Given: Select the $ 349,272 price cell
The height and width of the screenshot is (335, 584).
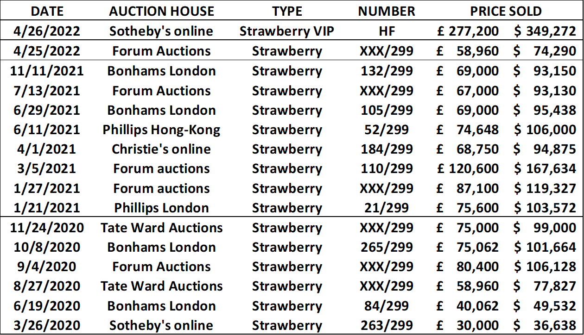Looking at the screenshot, I should pyautogui.click(x=545, y=31).
